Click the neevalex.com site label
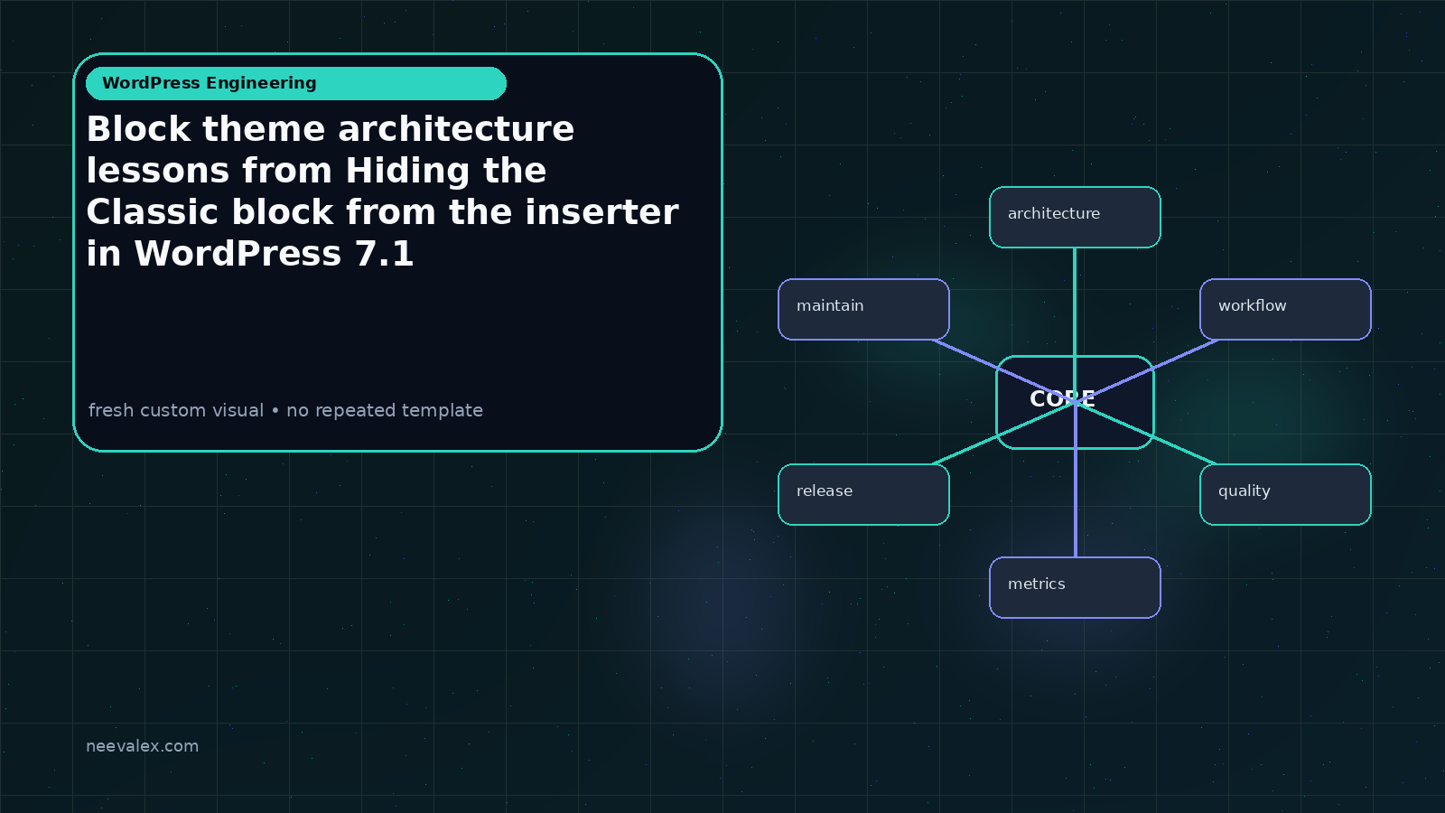The width and height of the screenshot is (1445, 813). pyautogui.click(x=142, y=746)
